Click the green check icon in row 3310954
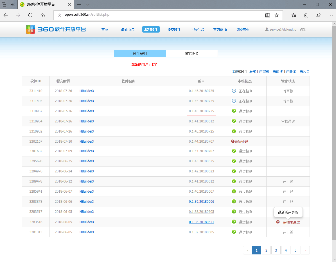 (x=234, y=121)
